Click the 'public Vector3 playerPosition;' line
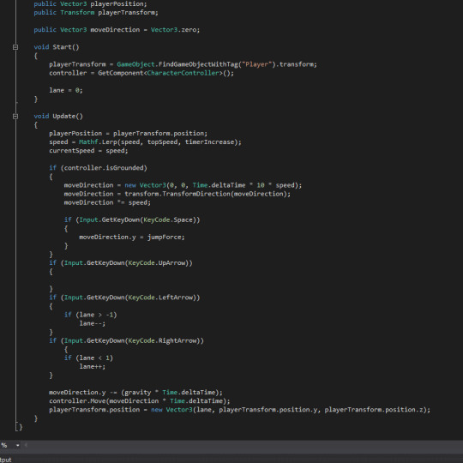The width and height of the screenshot is (463, 463). pyautogui.click(x=90, y=3)
